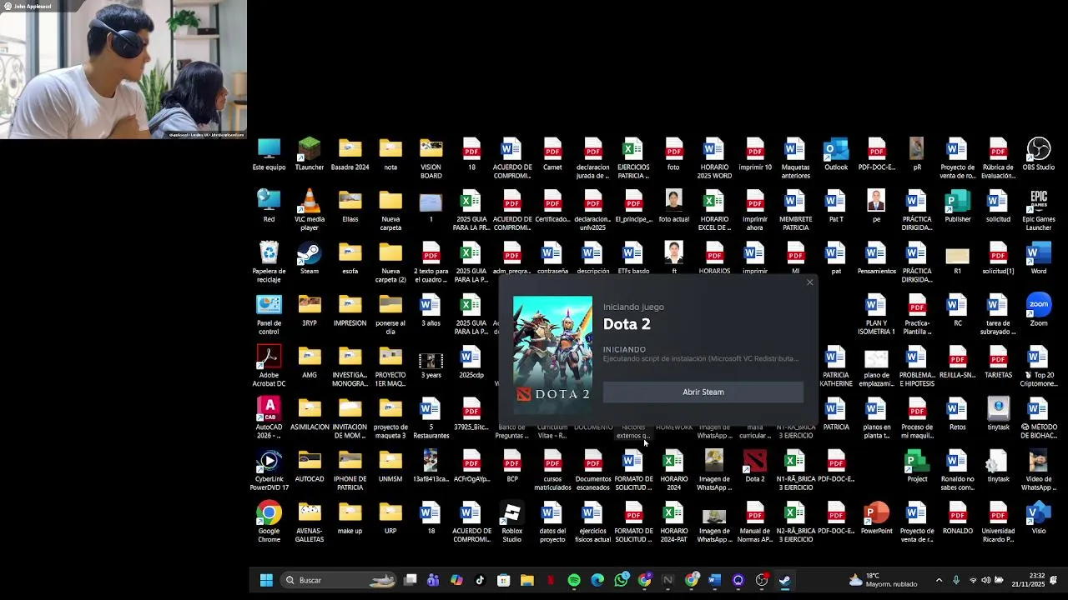Screen dimensions: 1068x600
Task: Open Google Chrome desktop shortcut
Action: pyautogui.click(x=269, y=522)
